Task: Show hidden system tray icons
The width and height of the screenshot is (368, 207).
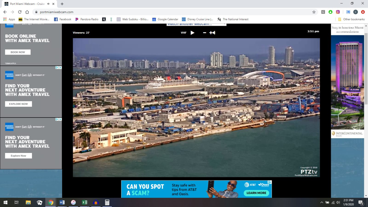Action: [321, 202]
